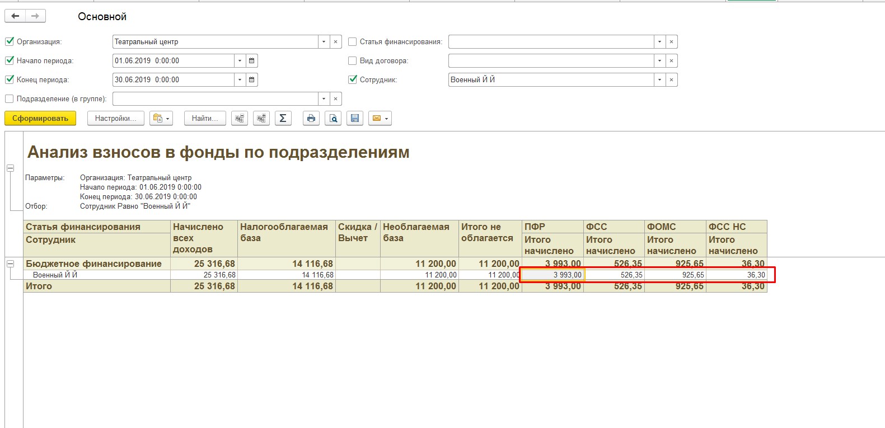Open the Настройки... button
Image resolution: width=885 pixels, height=428 pixels.
115,118
